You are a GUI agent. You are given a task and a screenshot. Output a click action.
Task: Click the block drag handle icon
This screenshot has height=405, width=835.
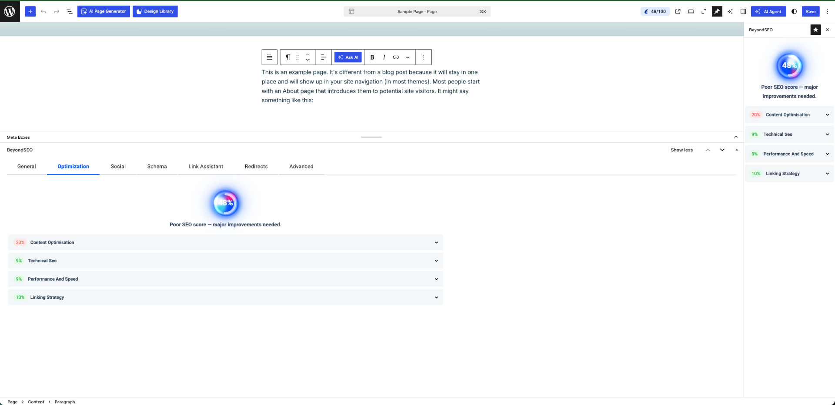(298, 57)
